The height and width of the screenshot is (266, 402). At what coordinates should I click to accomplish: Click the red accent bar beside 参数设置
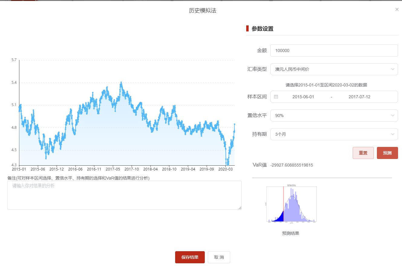click(x=246, y=28)
